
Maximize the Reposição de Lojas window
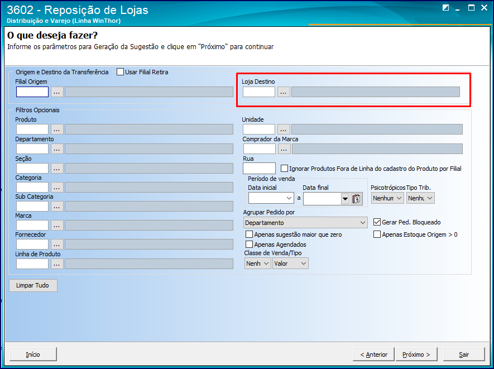click(471, 8)
